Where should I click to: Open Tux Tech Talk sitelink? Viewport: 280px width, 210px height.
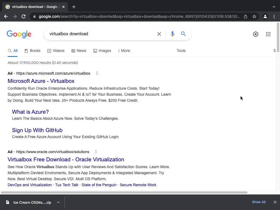coord(67,185)
